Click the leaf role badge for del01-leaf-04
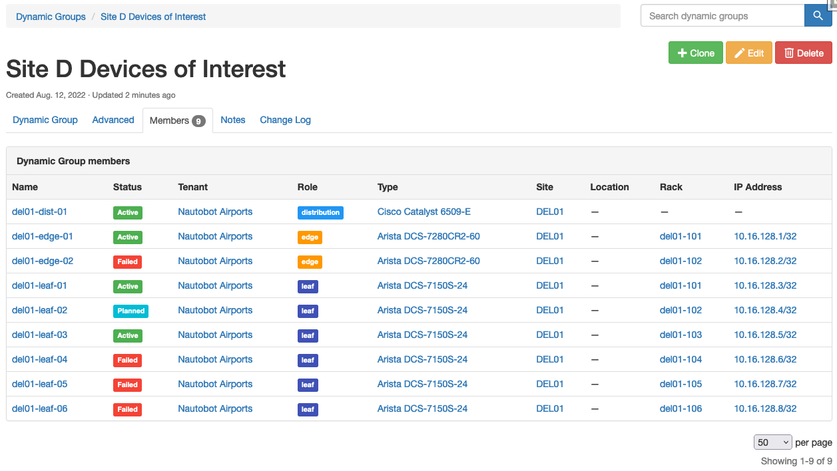Viewport: 837px width, 471px height. tap(308, 361)
